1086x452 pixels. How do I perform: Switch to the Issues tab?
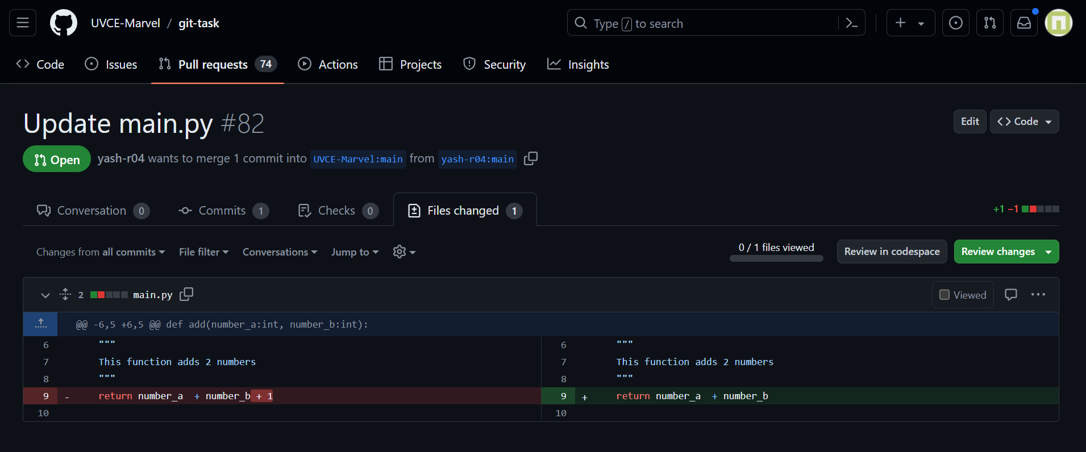111,64
